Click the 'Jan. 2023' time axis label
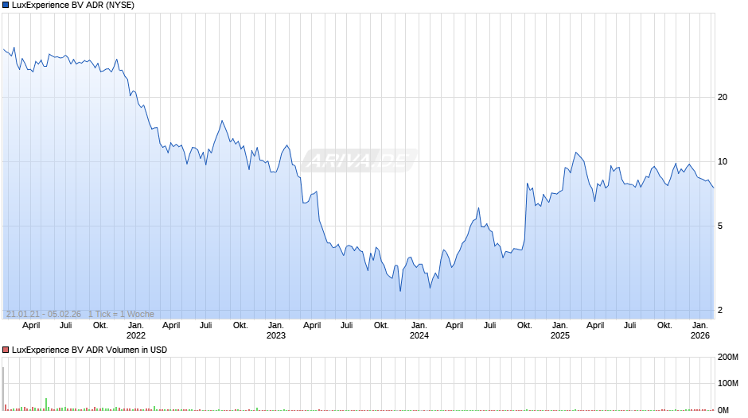Screen dimensions: 748x418 click(x=276, y=331)
